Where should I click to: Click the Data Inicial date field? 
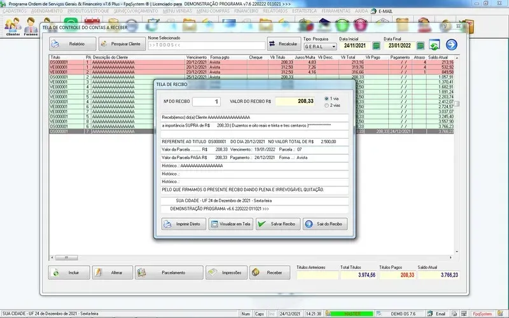[357, 46]
